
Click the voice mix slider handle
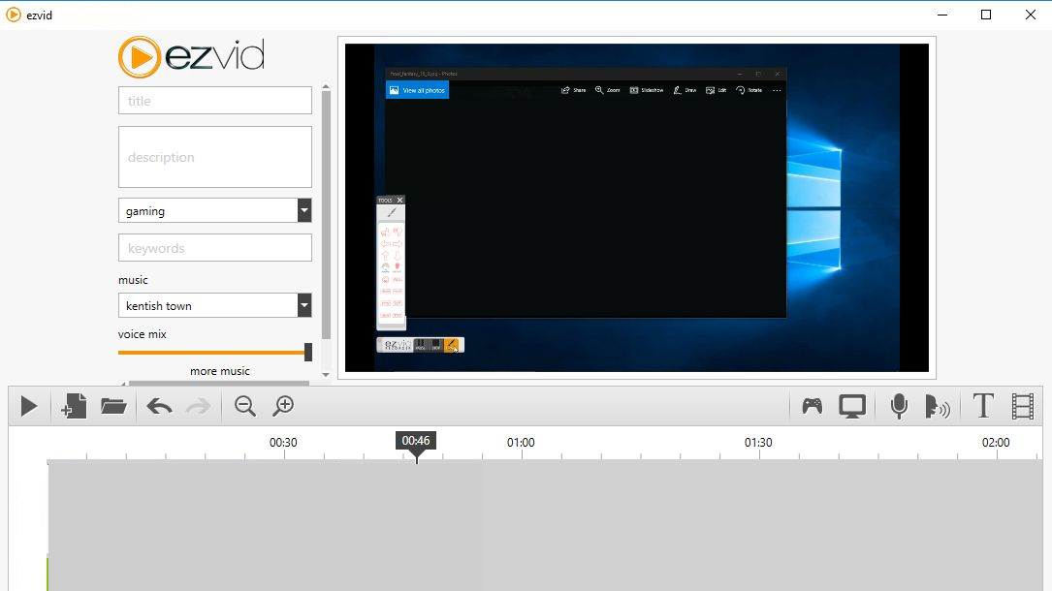(x=308, y=352)
